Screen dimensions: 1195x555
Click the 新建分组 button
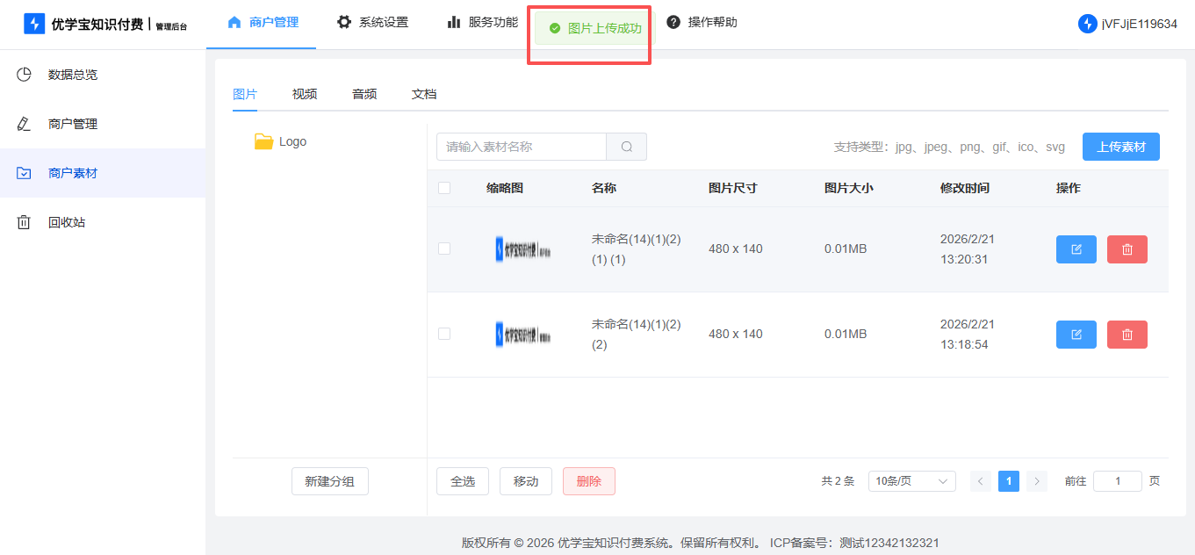click(329, 481)
